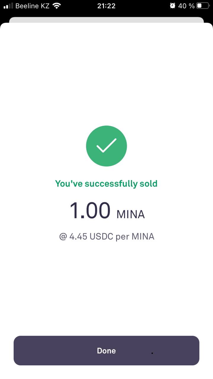Tap the white checkmark inside the green circle
This screenshot has height=379, width=213.
click(106, 145)
